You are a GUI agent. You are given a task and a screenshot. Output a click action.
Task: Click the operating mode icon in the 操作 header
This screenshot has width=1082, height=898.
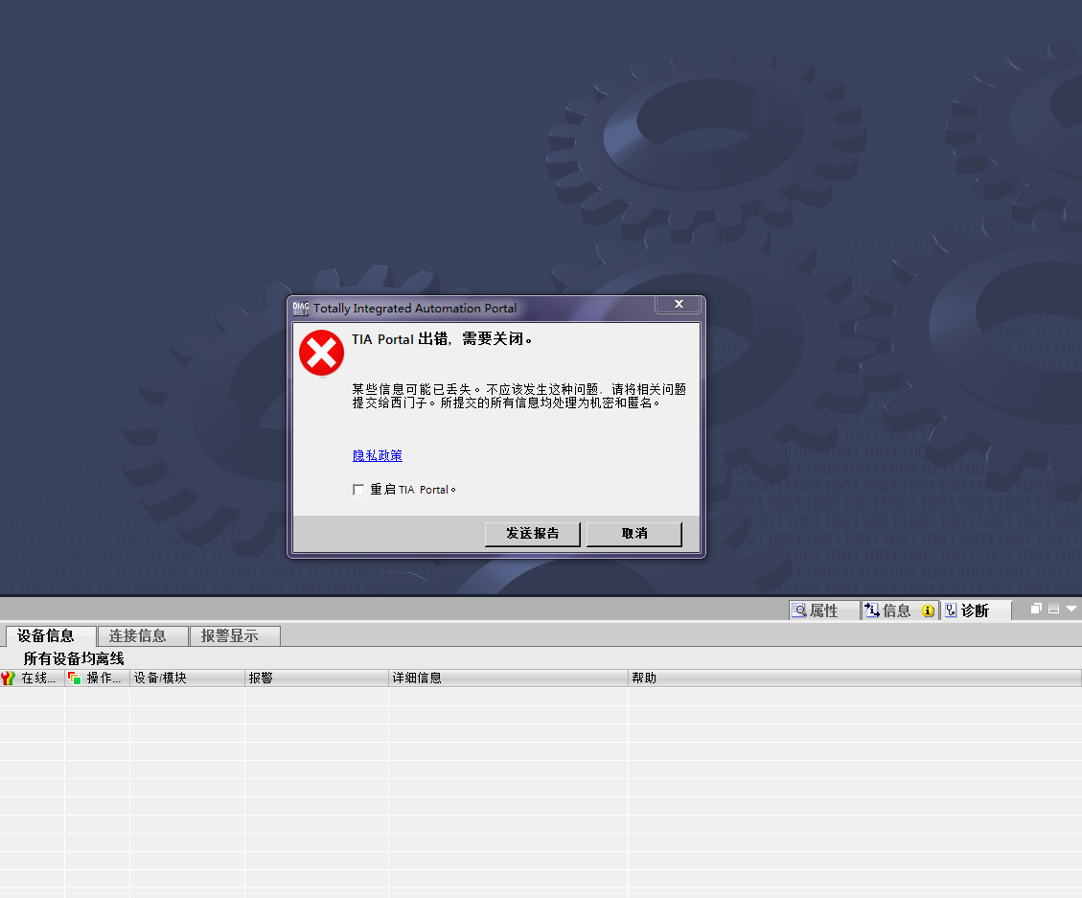click(x=75, y=678)
